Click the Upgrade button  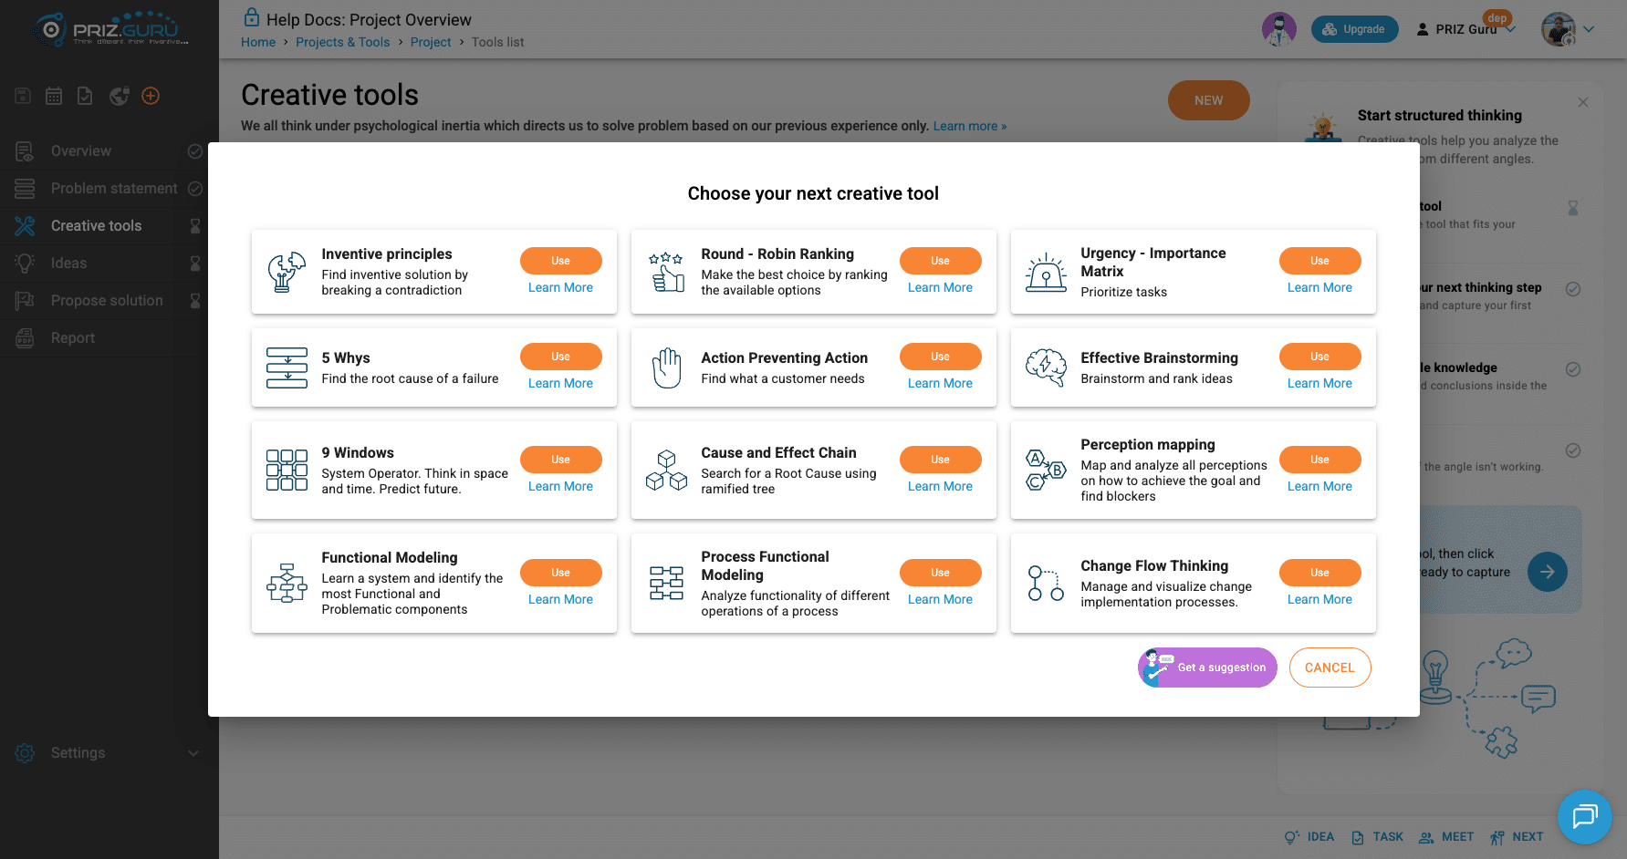pos(1354,29)
